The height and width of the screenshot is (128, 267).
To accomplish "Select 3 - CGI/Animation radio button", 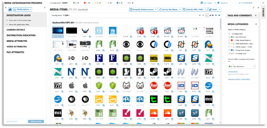I will (229, 47).
